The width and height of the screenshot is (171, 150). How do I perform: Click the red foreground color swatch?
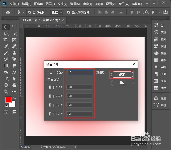(8, 100)
